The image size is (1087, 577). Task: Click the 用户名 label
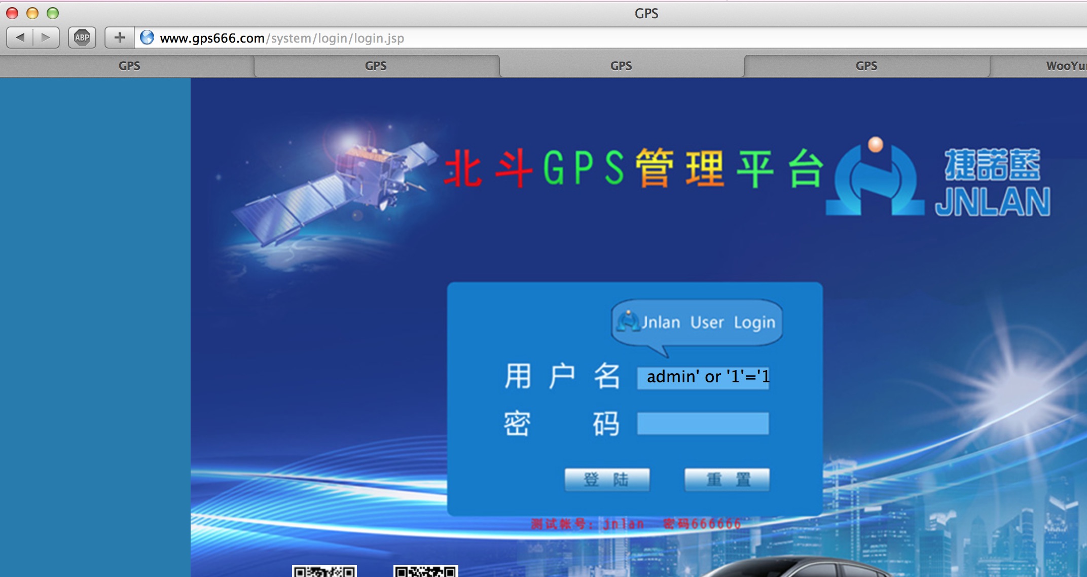pyautogui.click(x=562, y=376)
